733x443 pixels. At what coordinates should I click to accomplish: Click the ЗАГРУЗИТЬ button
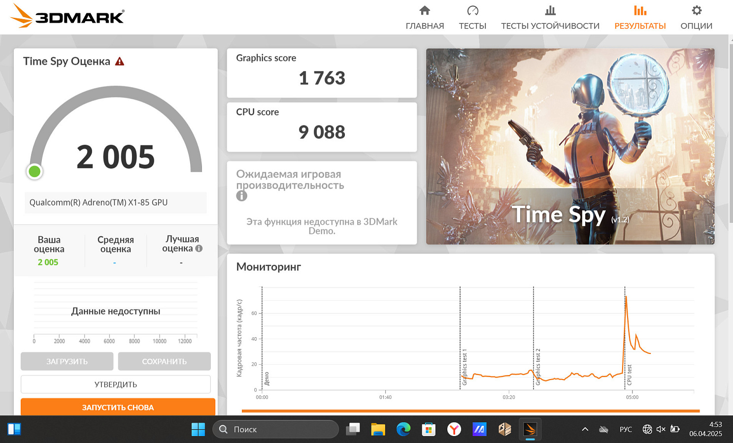pos(67,361)
